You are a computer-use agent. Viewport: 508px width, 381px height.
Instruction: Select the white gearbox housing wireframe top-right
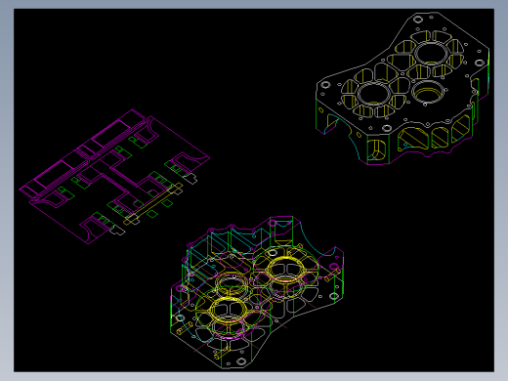[402, 89]
